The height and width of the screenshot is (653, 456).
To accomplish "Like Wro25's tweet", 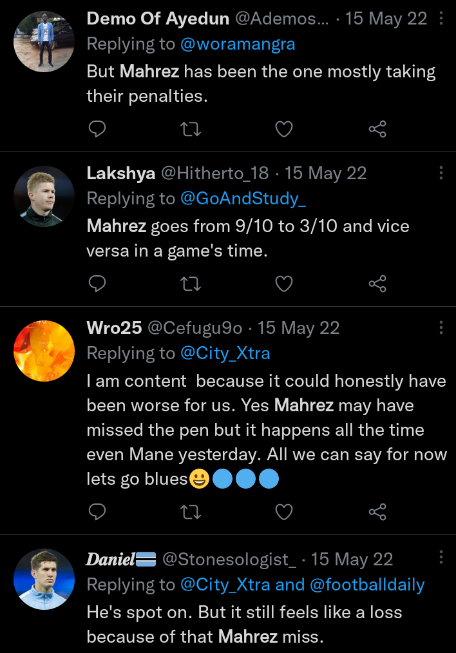I will point(284,512).
